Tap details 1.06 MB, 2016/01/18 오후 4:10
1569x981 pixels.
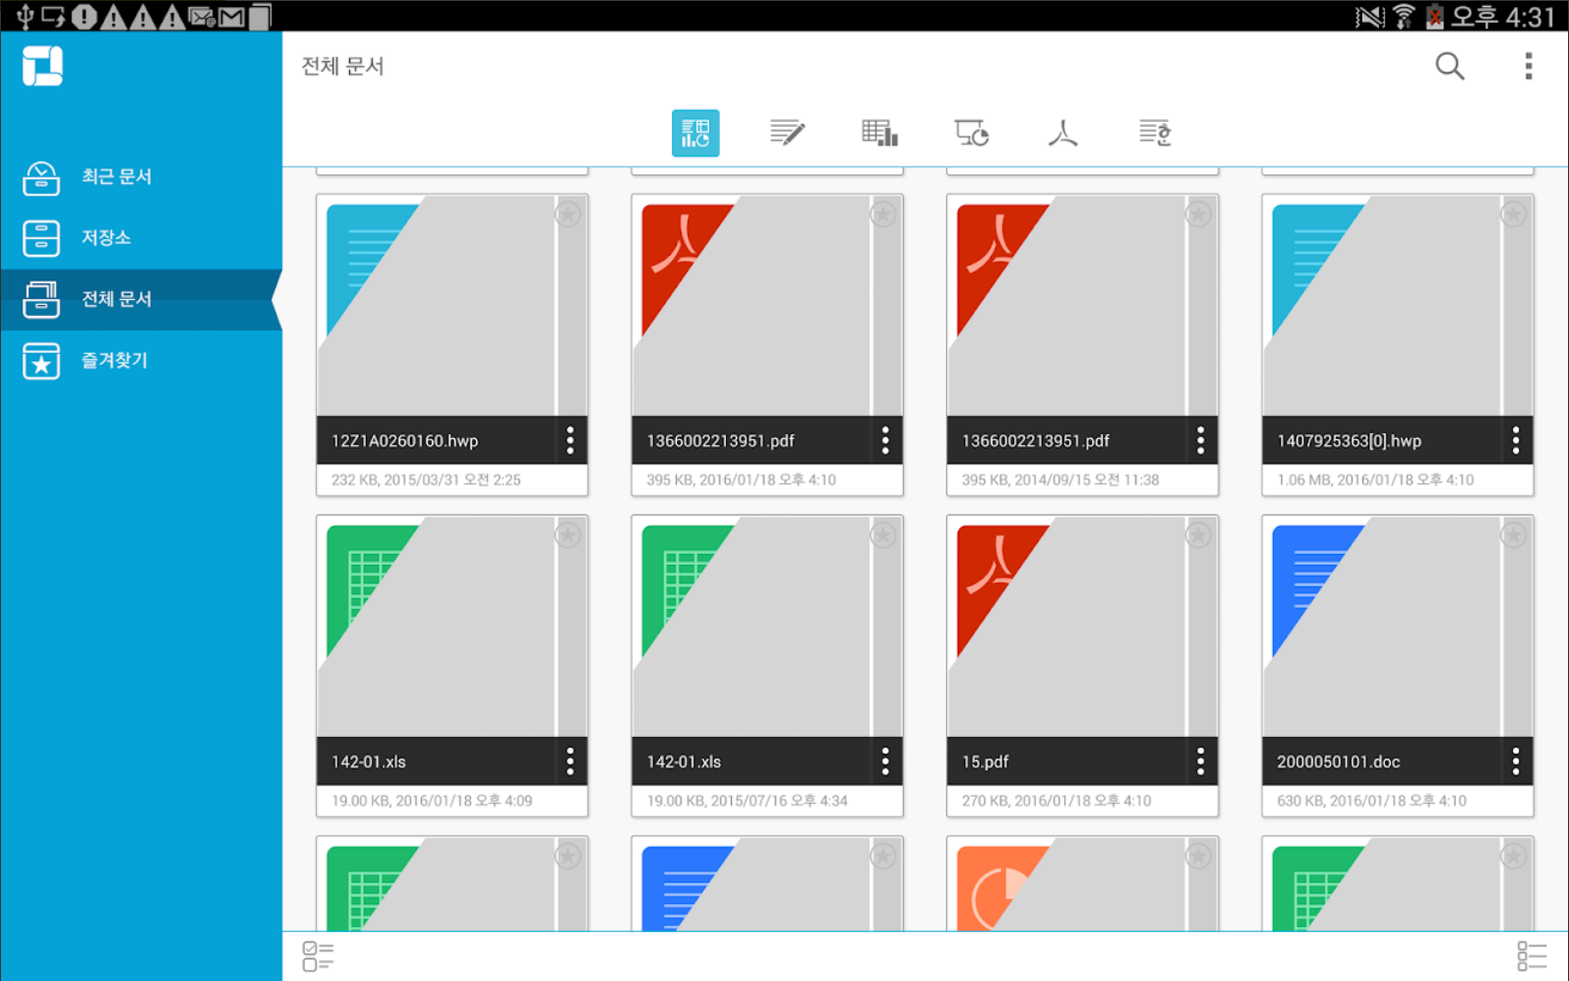click(x=1375, y=480)
